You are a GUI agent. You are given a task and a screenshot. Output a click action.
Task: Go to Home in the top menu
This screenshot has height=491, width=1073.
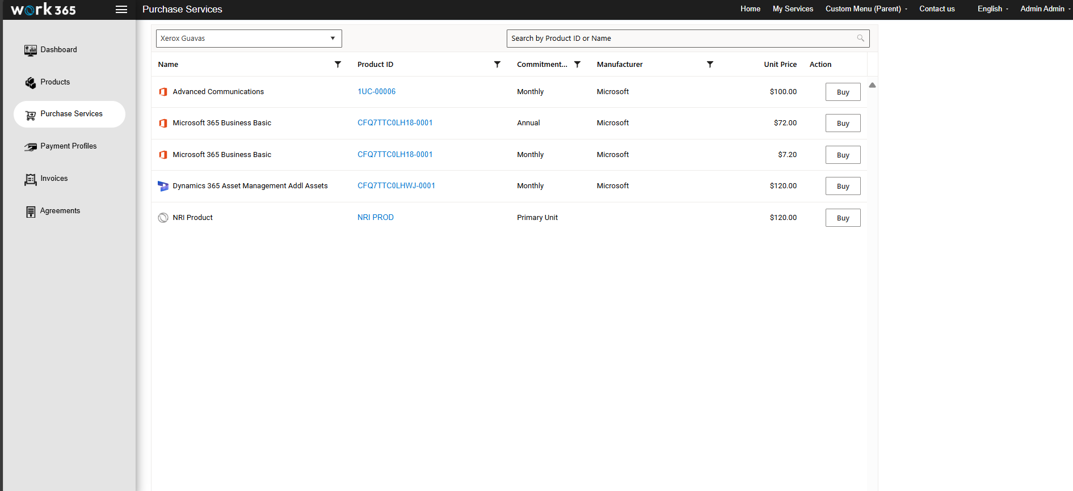tap(750, 9)
